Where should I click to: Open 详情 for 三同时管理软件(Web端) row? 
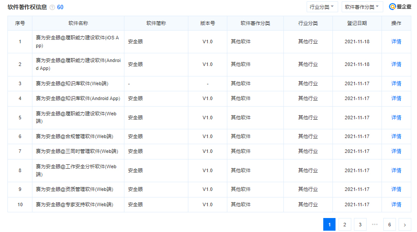coord(396,151)
